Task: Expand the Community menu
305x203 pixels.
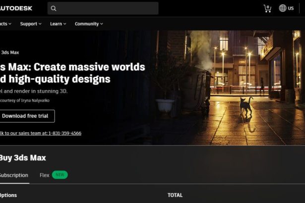Action: (89, 24)
